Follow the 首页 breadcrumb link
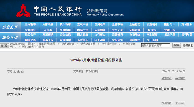Viewport: 194px width, 107px height. (53, 44)
